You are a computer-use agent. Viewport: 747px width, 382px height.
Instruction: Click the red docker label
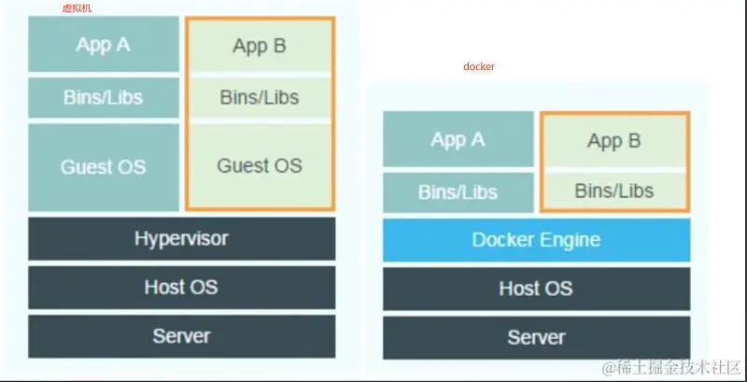[x=479, y=66]
